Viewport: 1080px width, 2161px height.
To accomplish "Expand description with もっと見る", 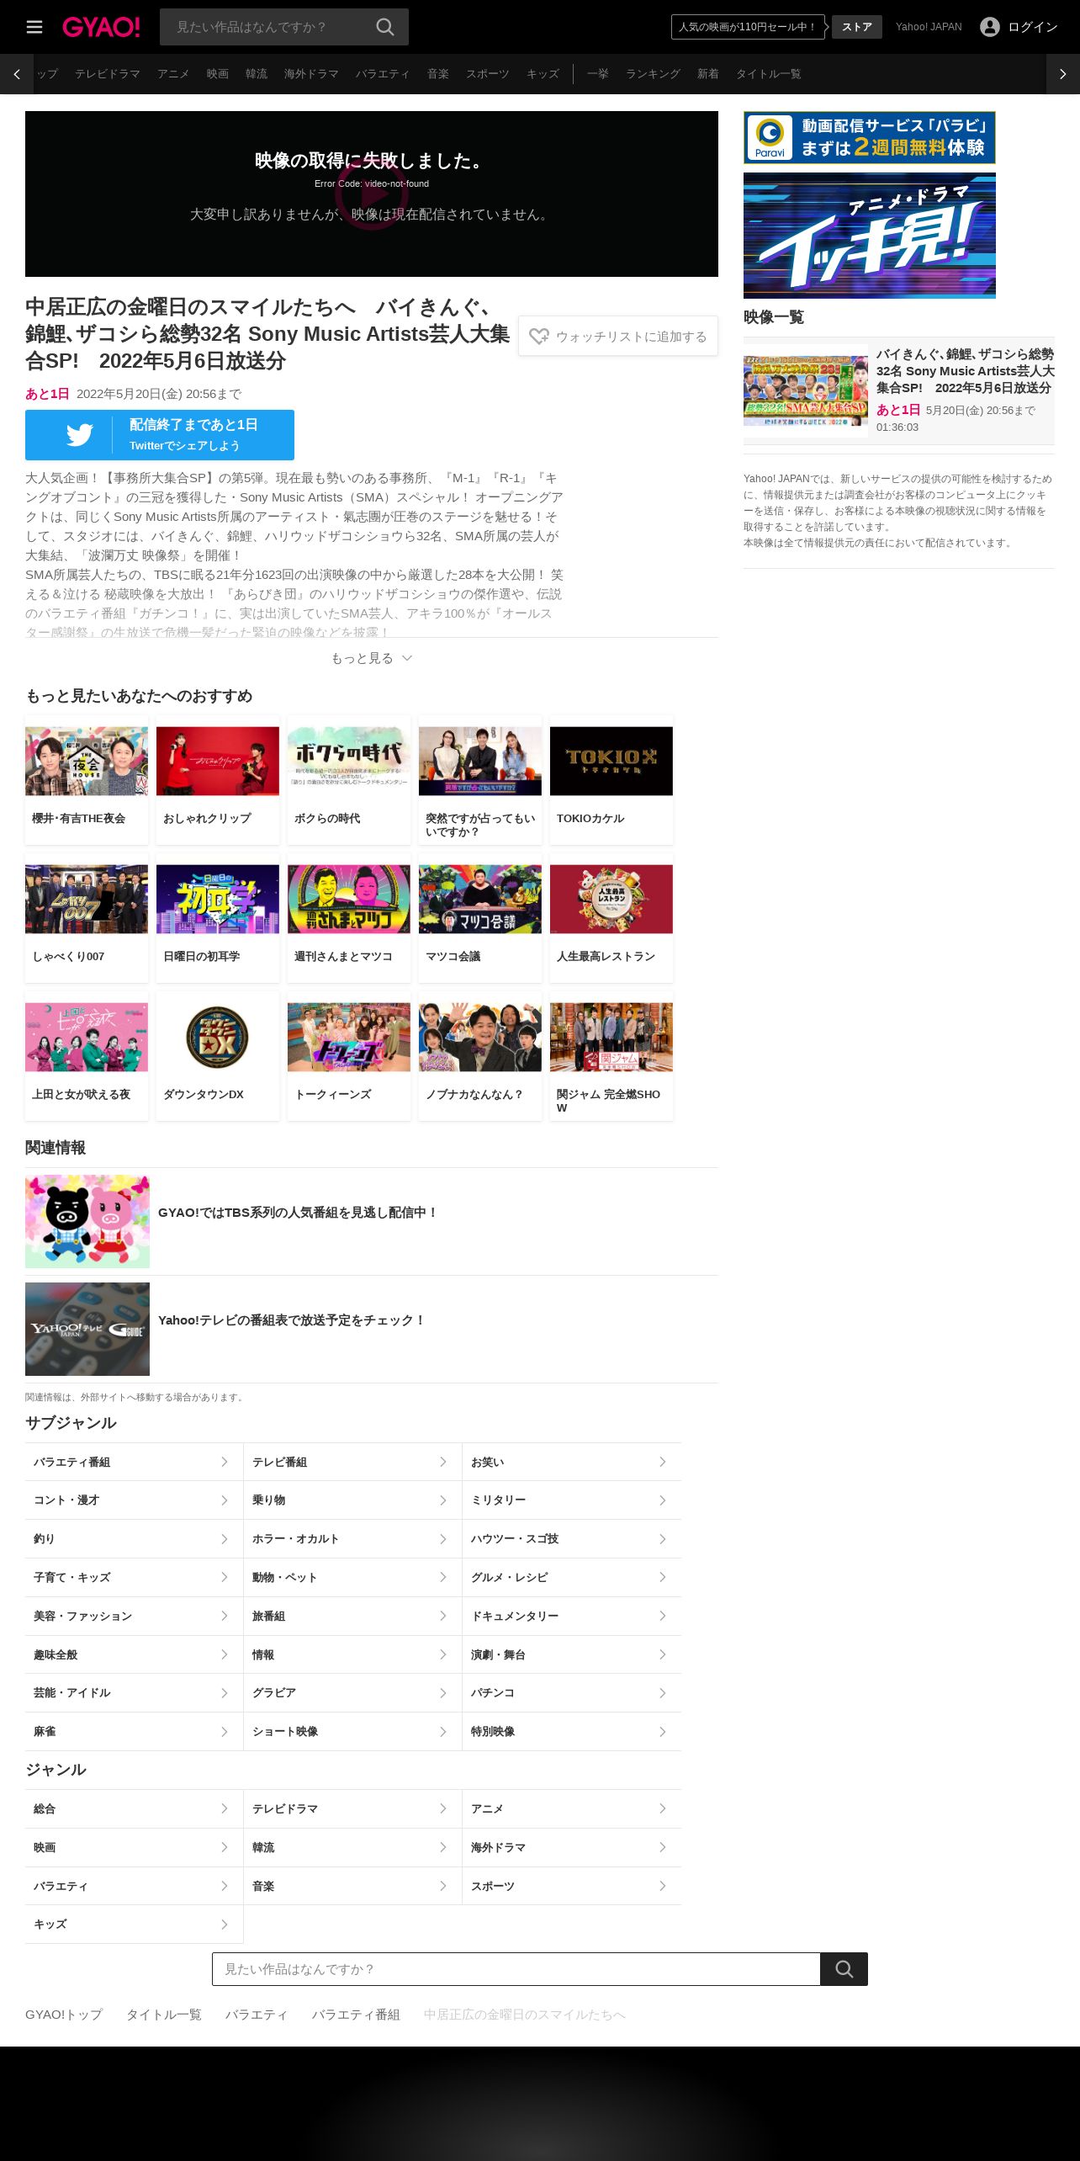I will [372, 658].
